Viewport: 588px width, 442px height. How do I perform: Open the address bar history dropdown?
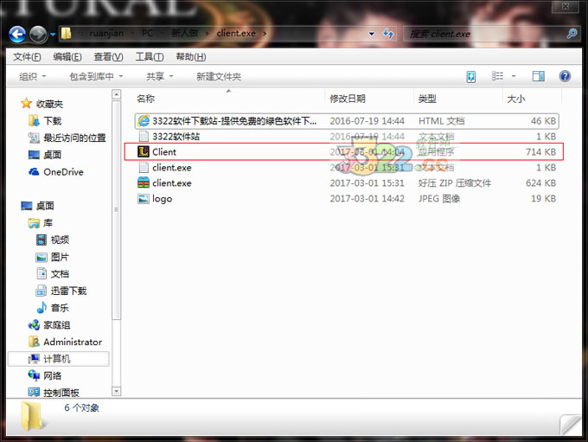tap(371, 34)
